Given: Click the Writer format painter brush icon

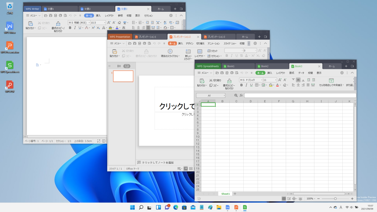Looking at the screenshot, I should click(58, 24).
